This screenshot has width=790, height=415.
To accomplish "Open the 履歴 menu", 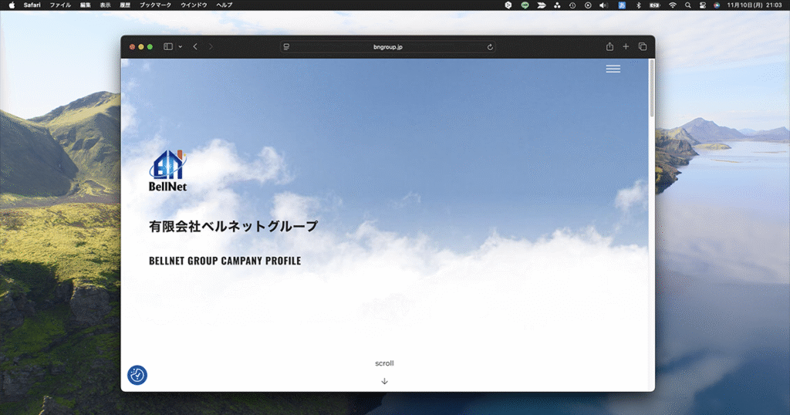I will (x=125, y=5).
